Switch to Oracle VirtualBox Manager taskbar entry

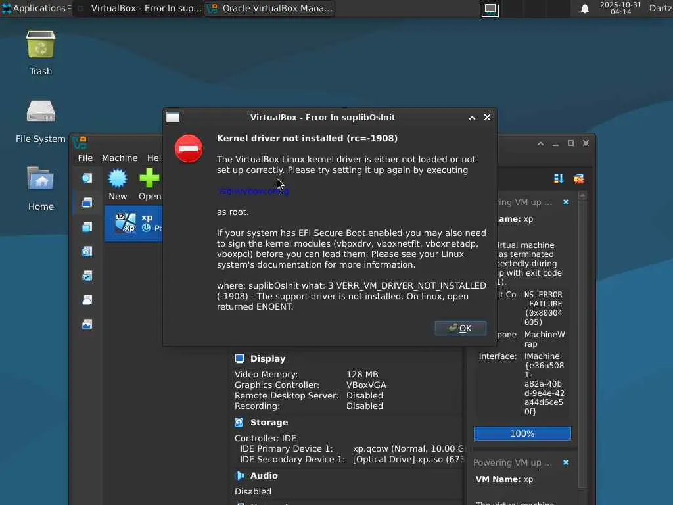270,8
